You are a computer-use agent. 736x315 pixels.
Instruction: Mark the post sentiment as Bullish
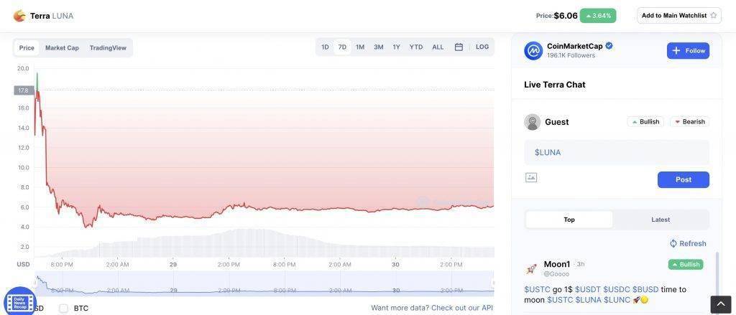(x=645, y=122)
